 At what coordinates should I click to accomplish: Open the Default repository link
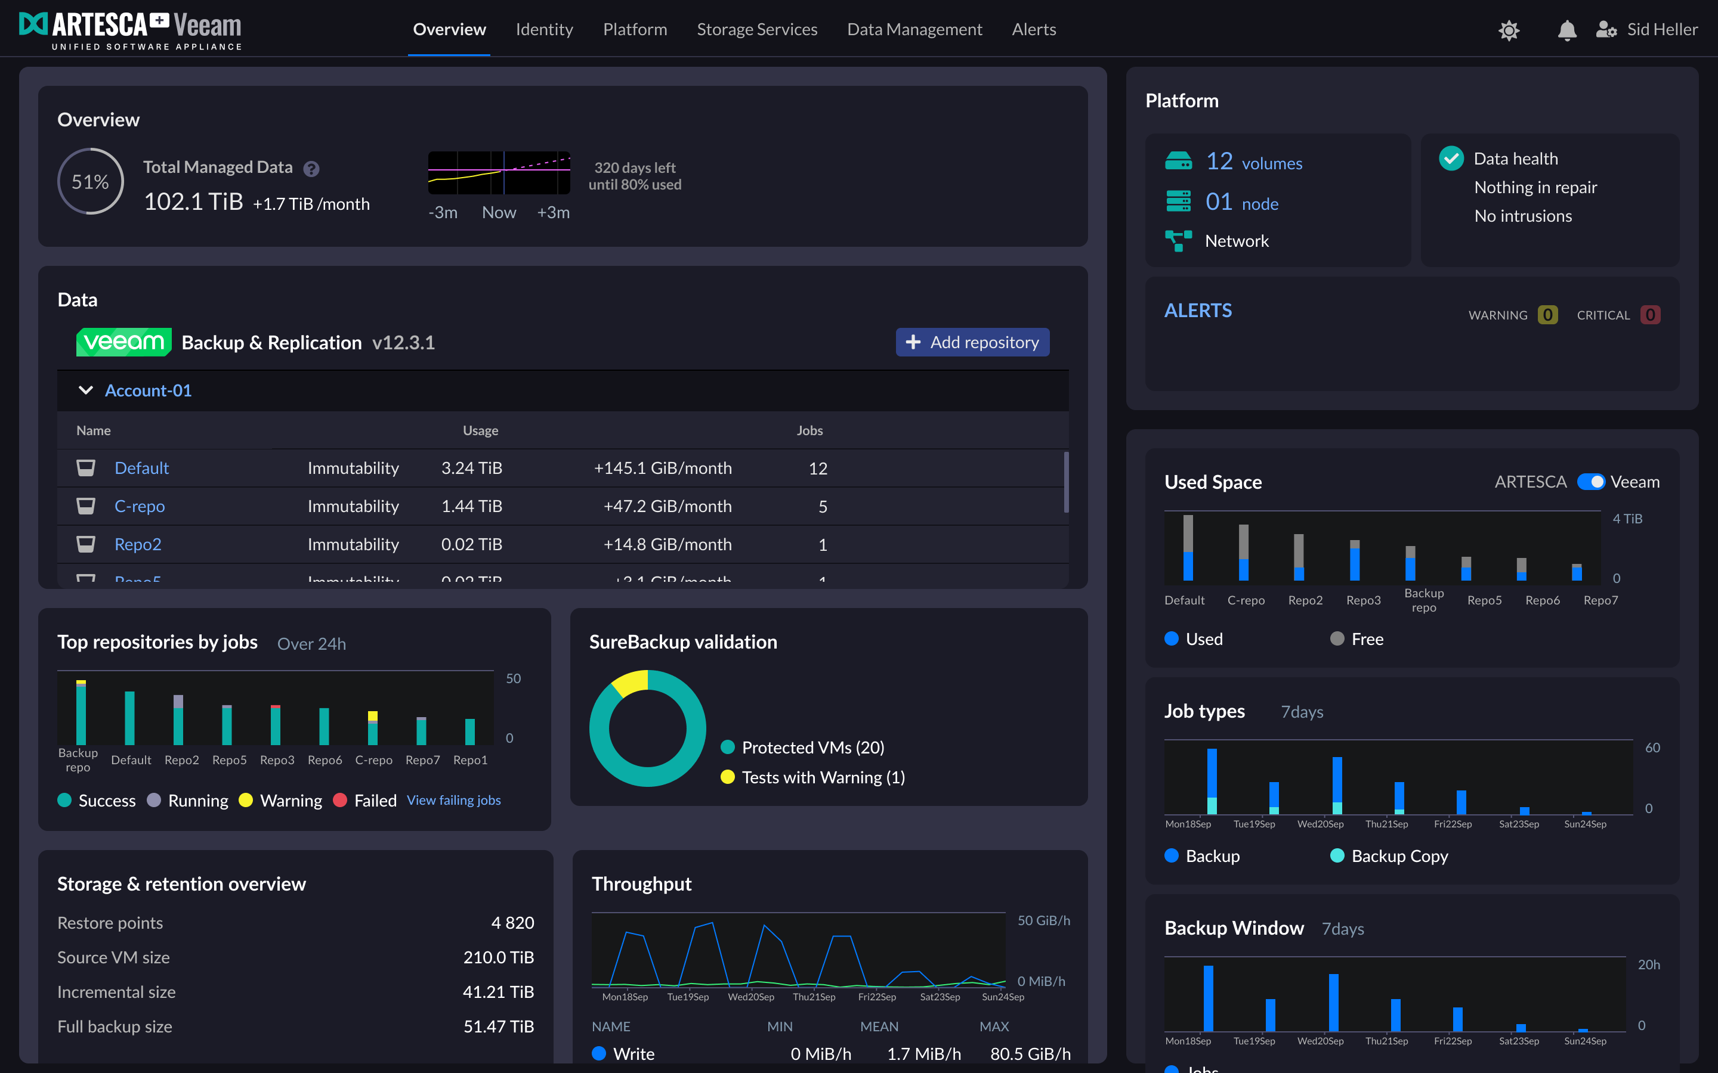[142, 468]
